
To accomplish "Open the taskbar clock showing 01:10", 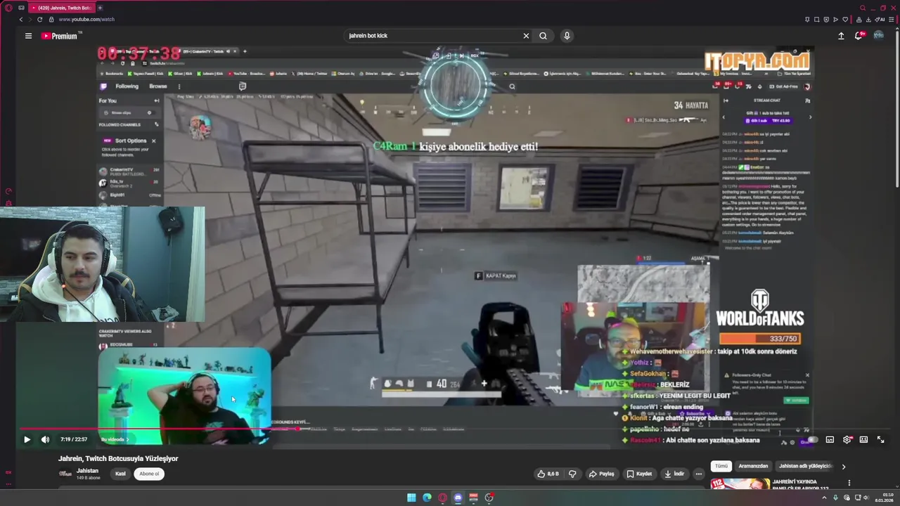I will click(x=883, y=498).
